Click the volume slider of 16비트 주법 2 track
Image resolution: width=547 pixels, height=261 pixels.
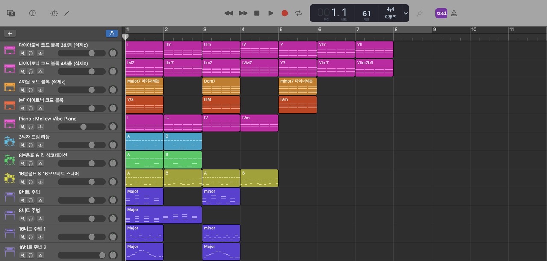pos(81,255)
